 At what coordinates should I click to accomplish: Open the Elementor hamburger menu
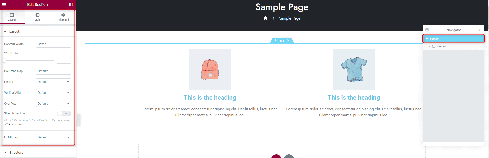click(x=4, y=5)
